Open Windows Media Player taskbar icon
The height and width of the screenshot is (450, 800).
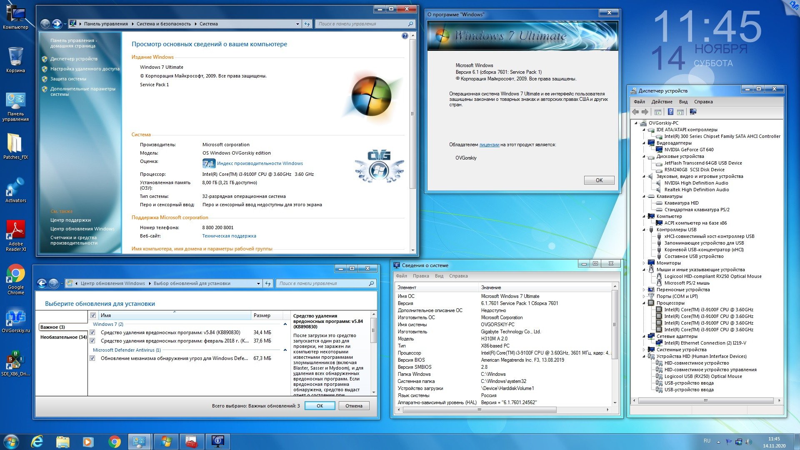coord(88,442)
